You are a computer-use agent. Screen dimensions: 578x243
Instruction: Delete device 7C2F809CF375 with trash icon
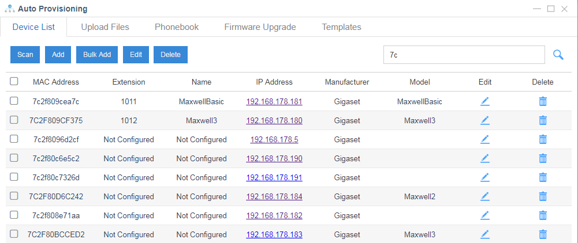[x=543, y=120]
